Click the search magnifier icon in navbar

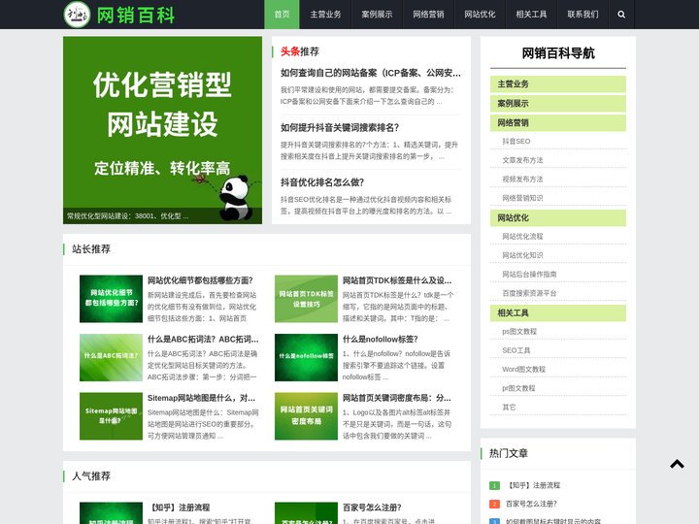pos(621,15)
